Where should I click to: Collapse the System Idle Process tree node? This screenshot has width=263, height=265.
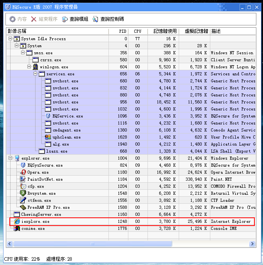pos(10,39)
